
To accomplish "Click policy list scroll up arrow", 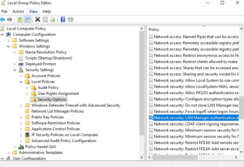I will [x=241, y=29].
